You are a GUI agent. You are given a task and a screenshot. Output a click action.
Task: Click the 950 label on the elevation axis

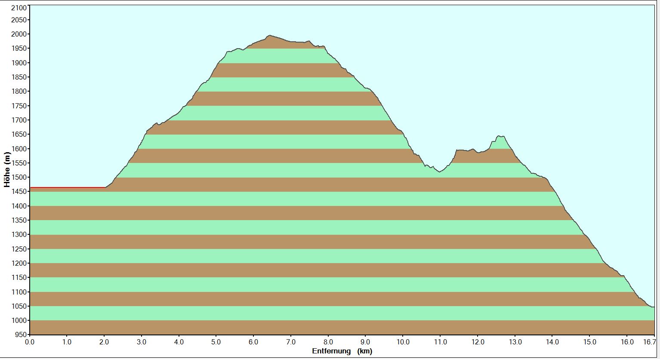pyautogui.click(x=21, y=334)
